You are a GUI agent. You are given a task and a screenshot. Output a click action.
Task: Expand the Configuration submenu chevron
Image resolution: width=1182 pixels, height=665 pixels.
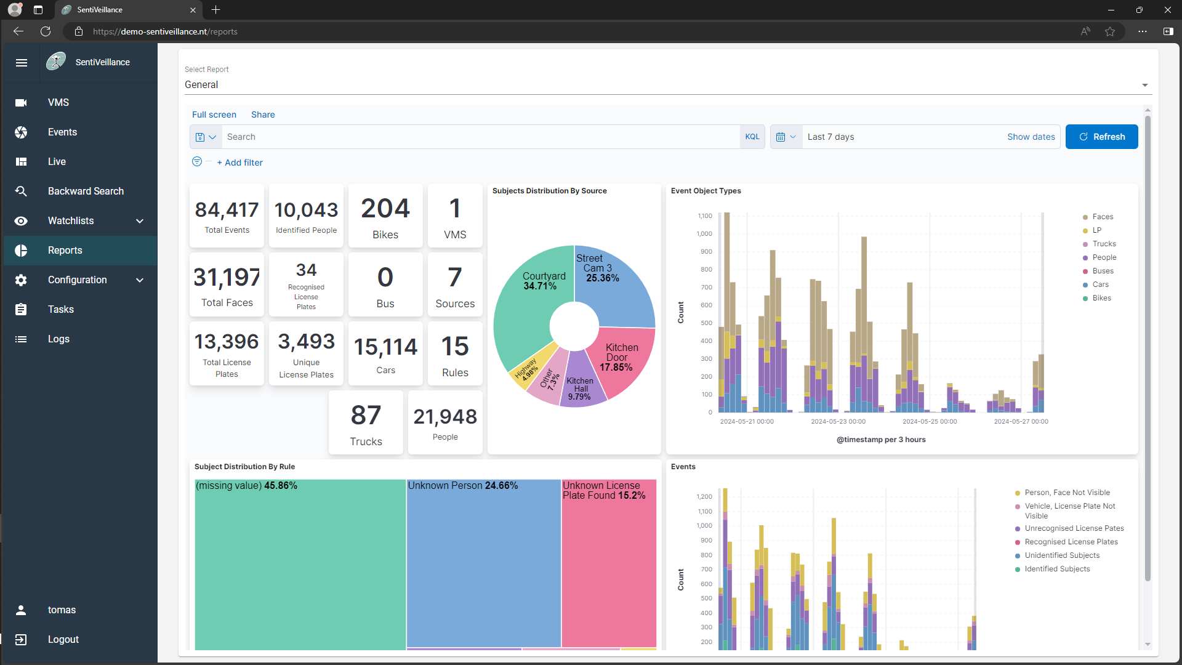coord(140,280)
